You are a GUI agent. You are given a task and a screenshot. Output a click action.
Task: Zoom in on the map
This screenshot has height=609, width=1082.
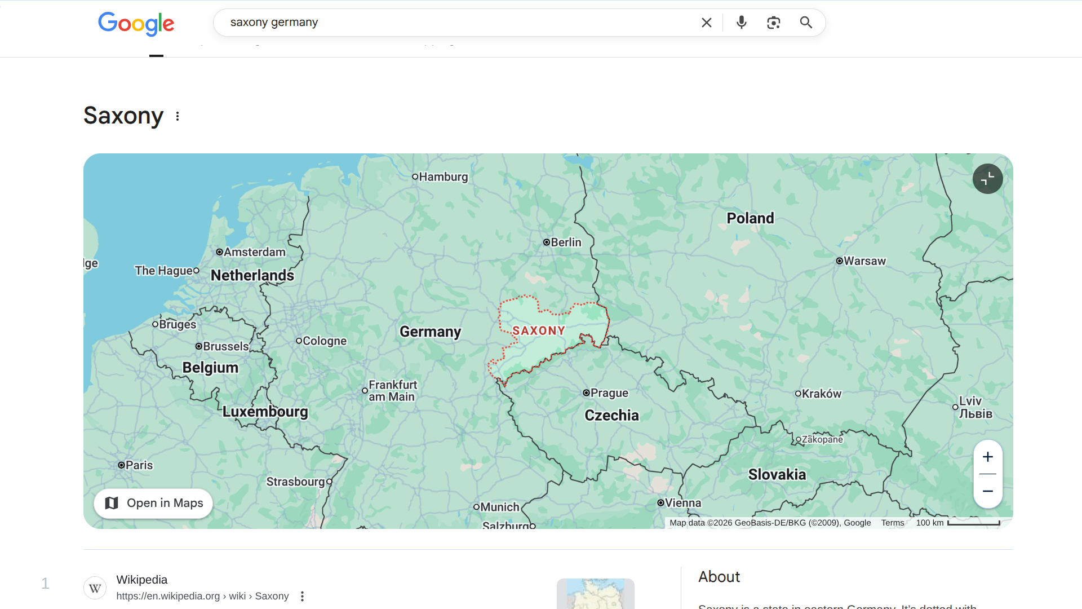click(987, 457)
